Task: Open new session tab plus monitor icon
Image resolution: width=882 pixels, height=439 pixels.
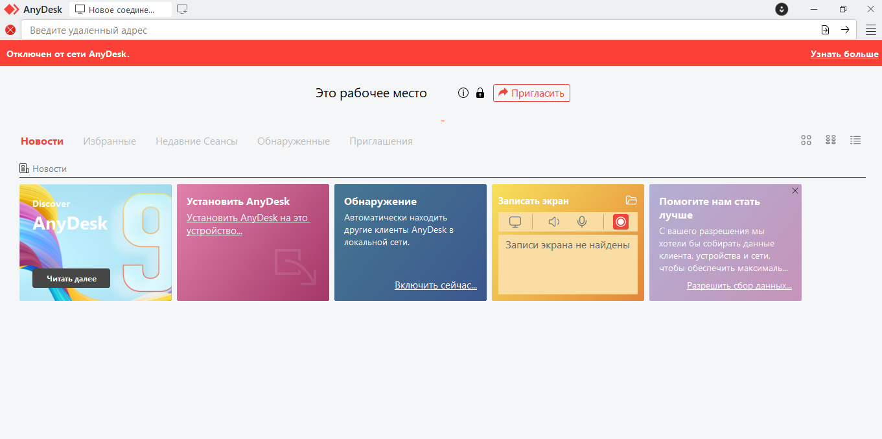Action: pos(182,9)
